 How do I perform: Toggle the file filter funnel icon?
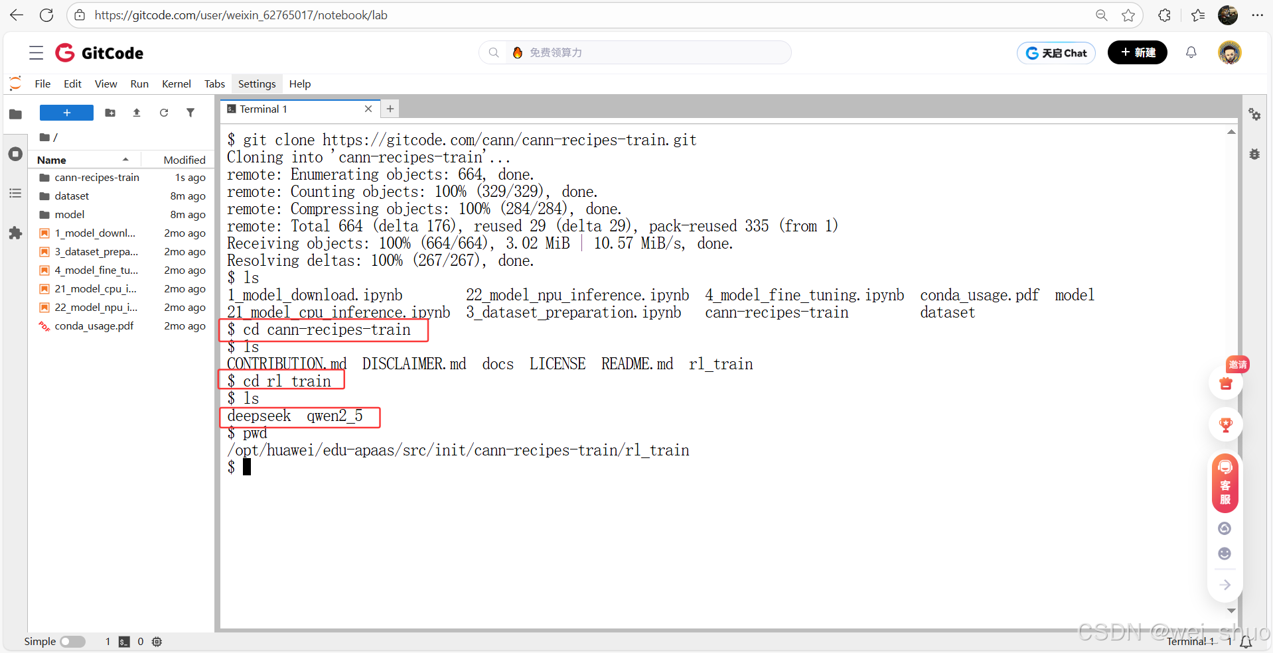(x=190, y=113)
